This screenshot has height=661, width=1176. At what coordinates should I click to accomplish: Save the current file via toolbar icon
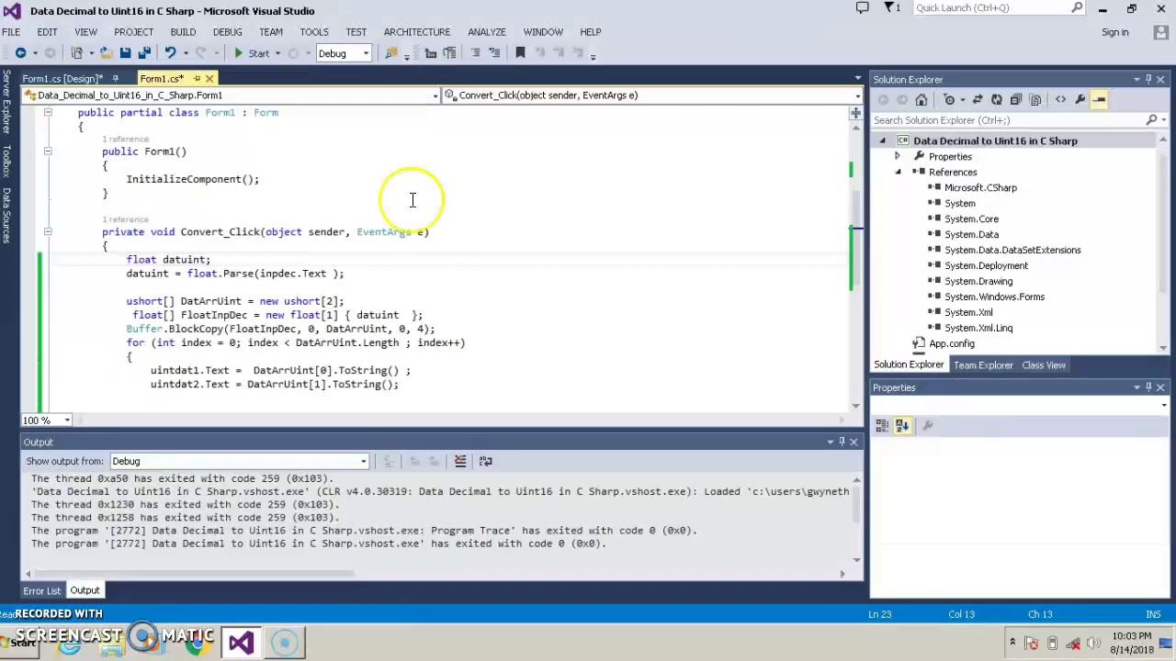coord(125,53)
